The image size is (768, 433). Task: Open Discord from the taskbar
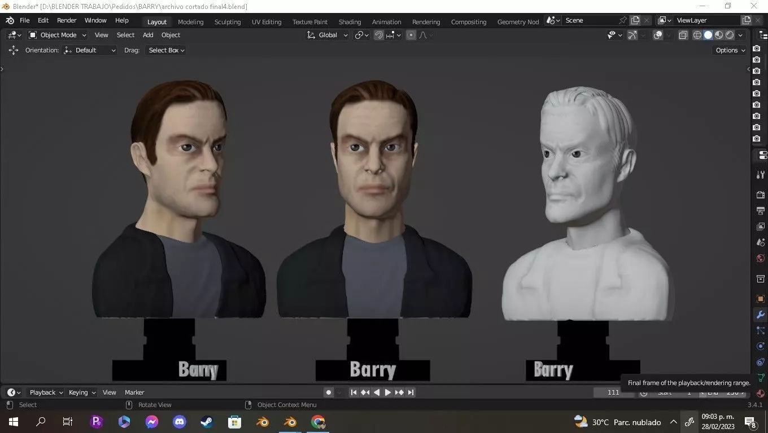(x=180, y=422)
